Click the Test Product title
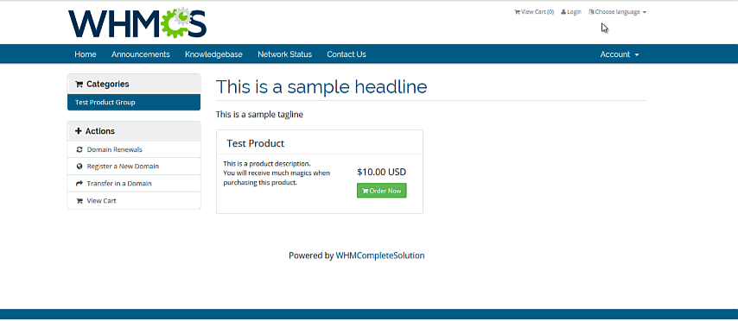Screen dimensions: 738x321 (256, 143)
